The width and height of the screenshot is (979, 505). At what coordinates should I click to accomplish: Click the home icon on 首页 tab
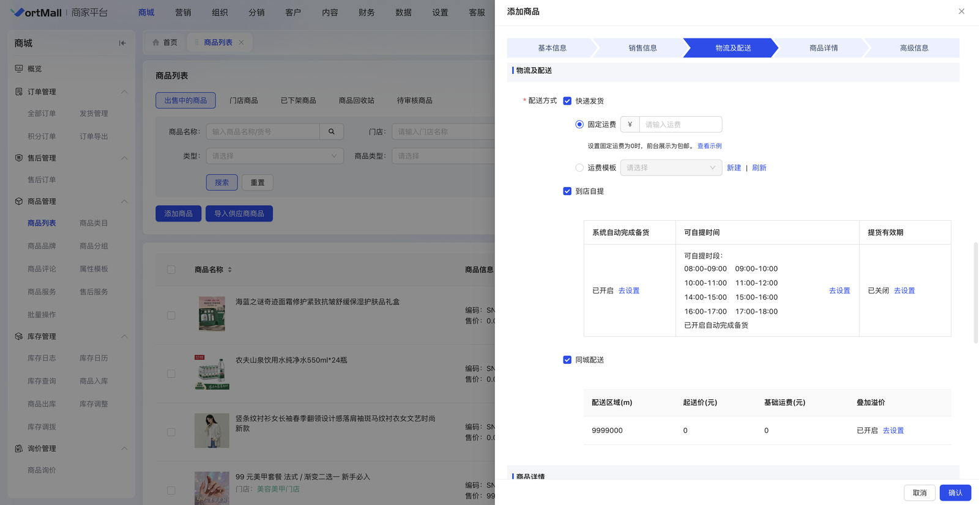(155, 43)
